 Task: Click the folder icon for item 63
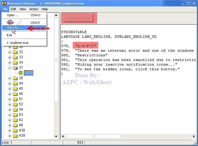[15, 115]
